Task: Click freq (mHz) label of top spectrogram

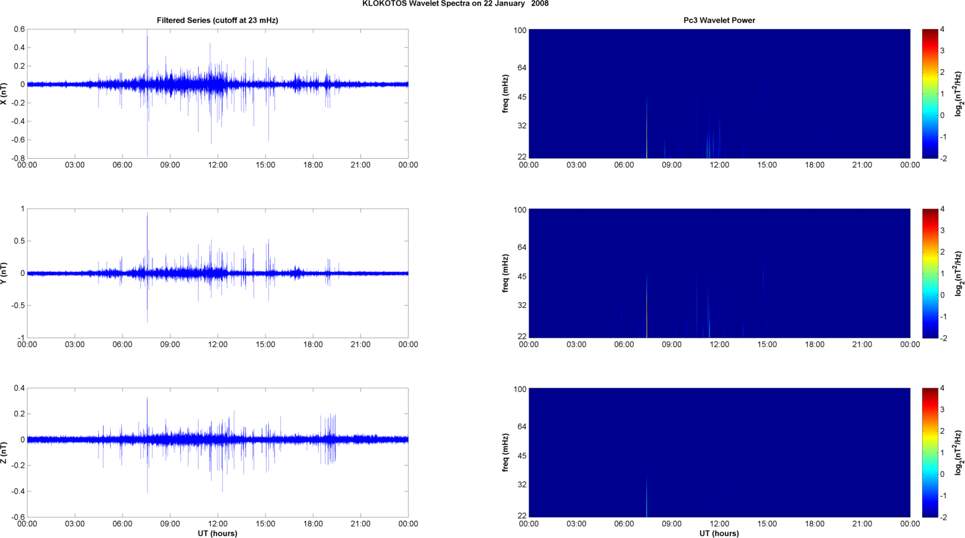Action: point(506,94)
